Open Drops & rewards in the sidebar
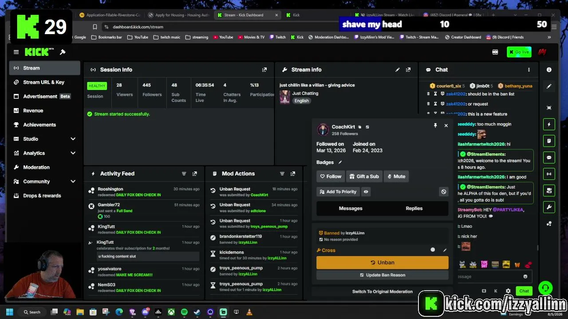This screenshot has width=568, height=319. [44, 196]
